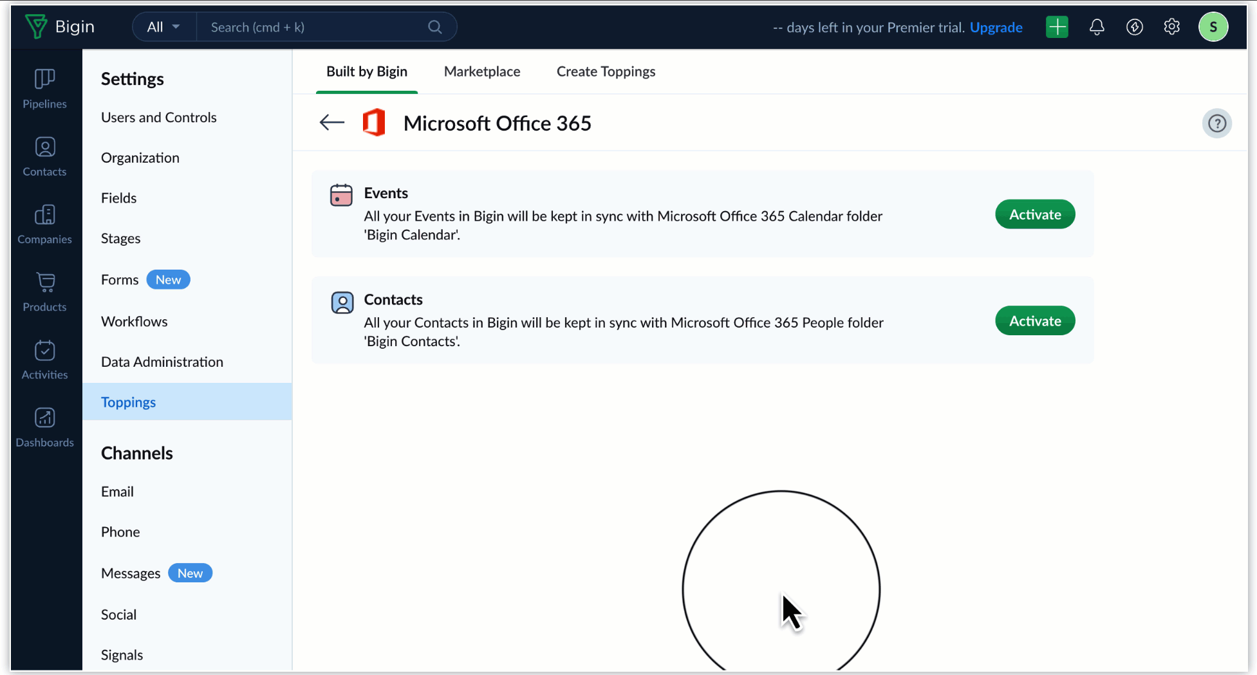Click the New badge beside Forms
The width and height of the screenshot is (1257, 675).
[x=168, y=279]
